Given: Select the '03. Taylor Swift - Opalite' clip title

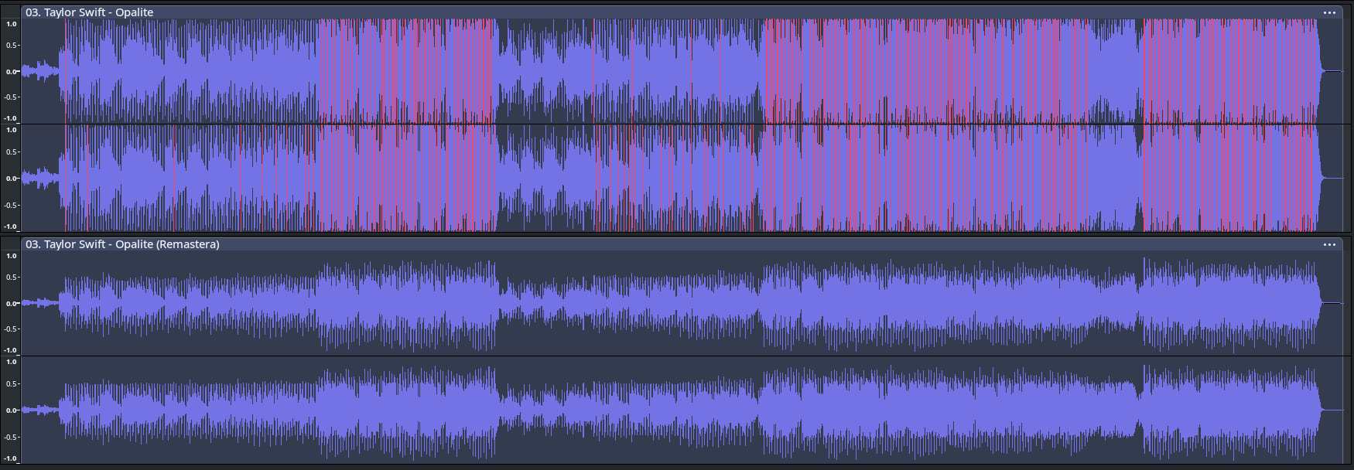Looking at the screenshot, I should pos(89,12).
